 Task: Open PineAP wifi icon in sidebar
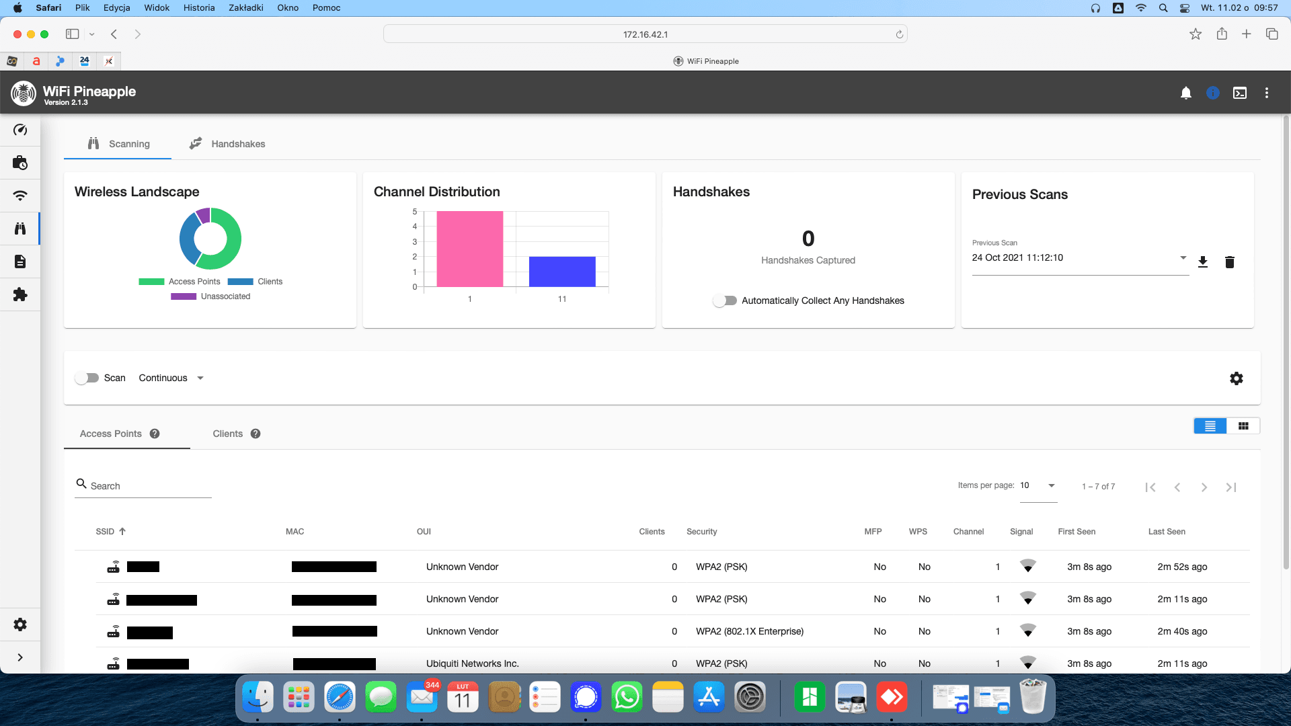[20, 196]
